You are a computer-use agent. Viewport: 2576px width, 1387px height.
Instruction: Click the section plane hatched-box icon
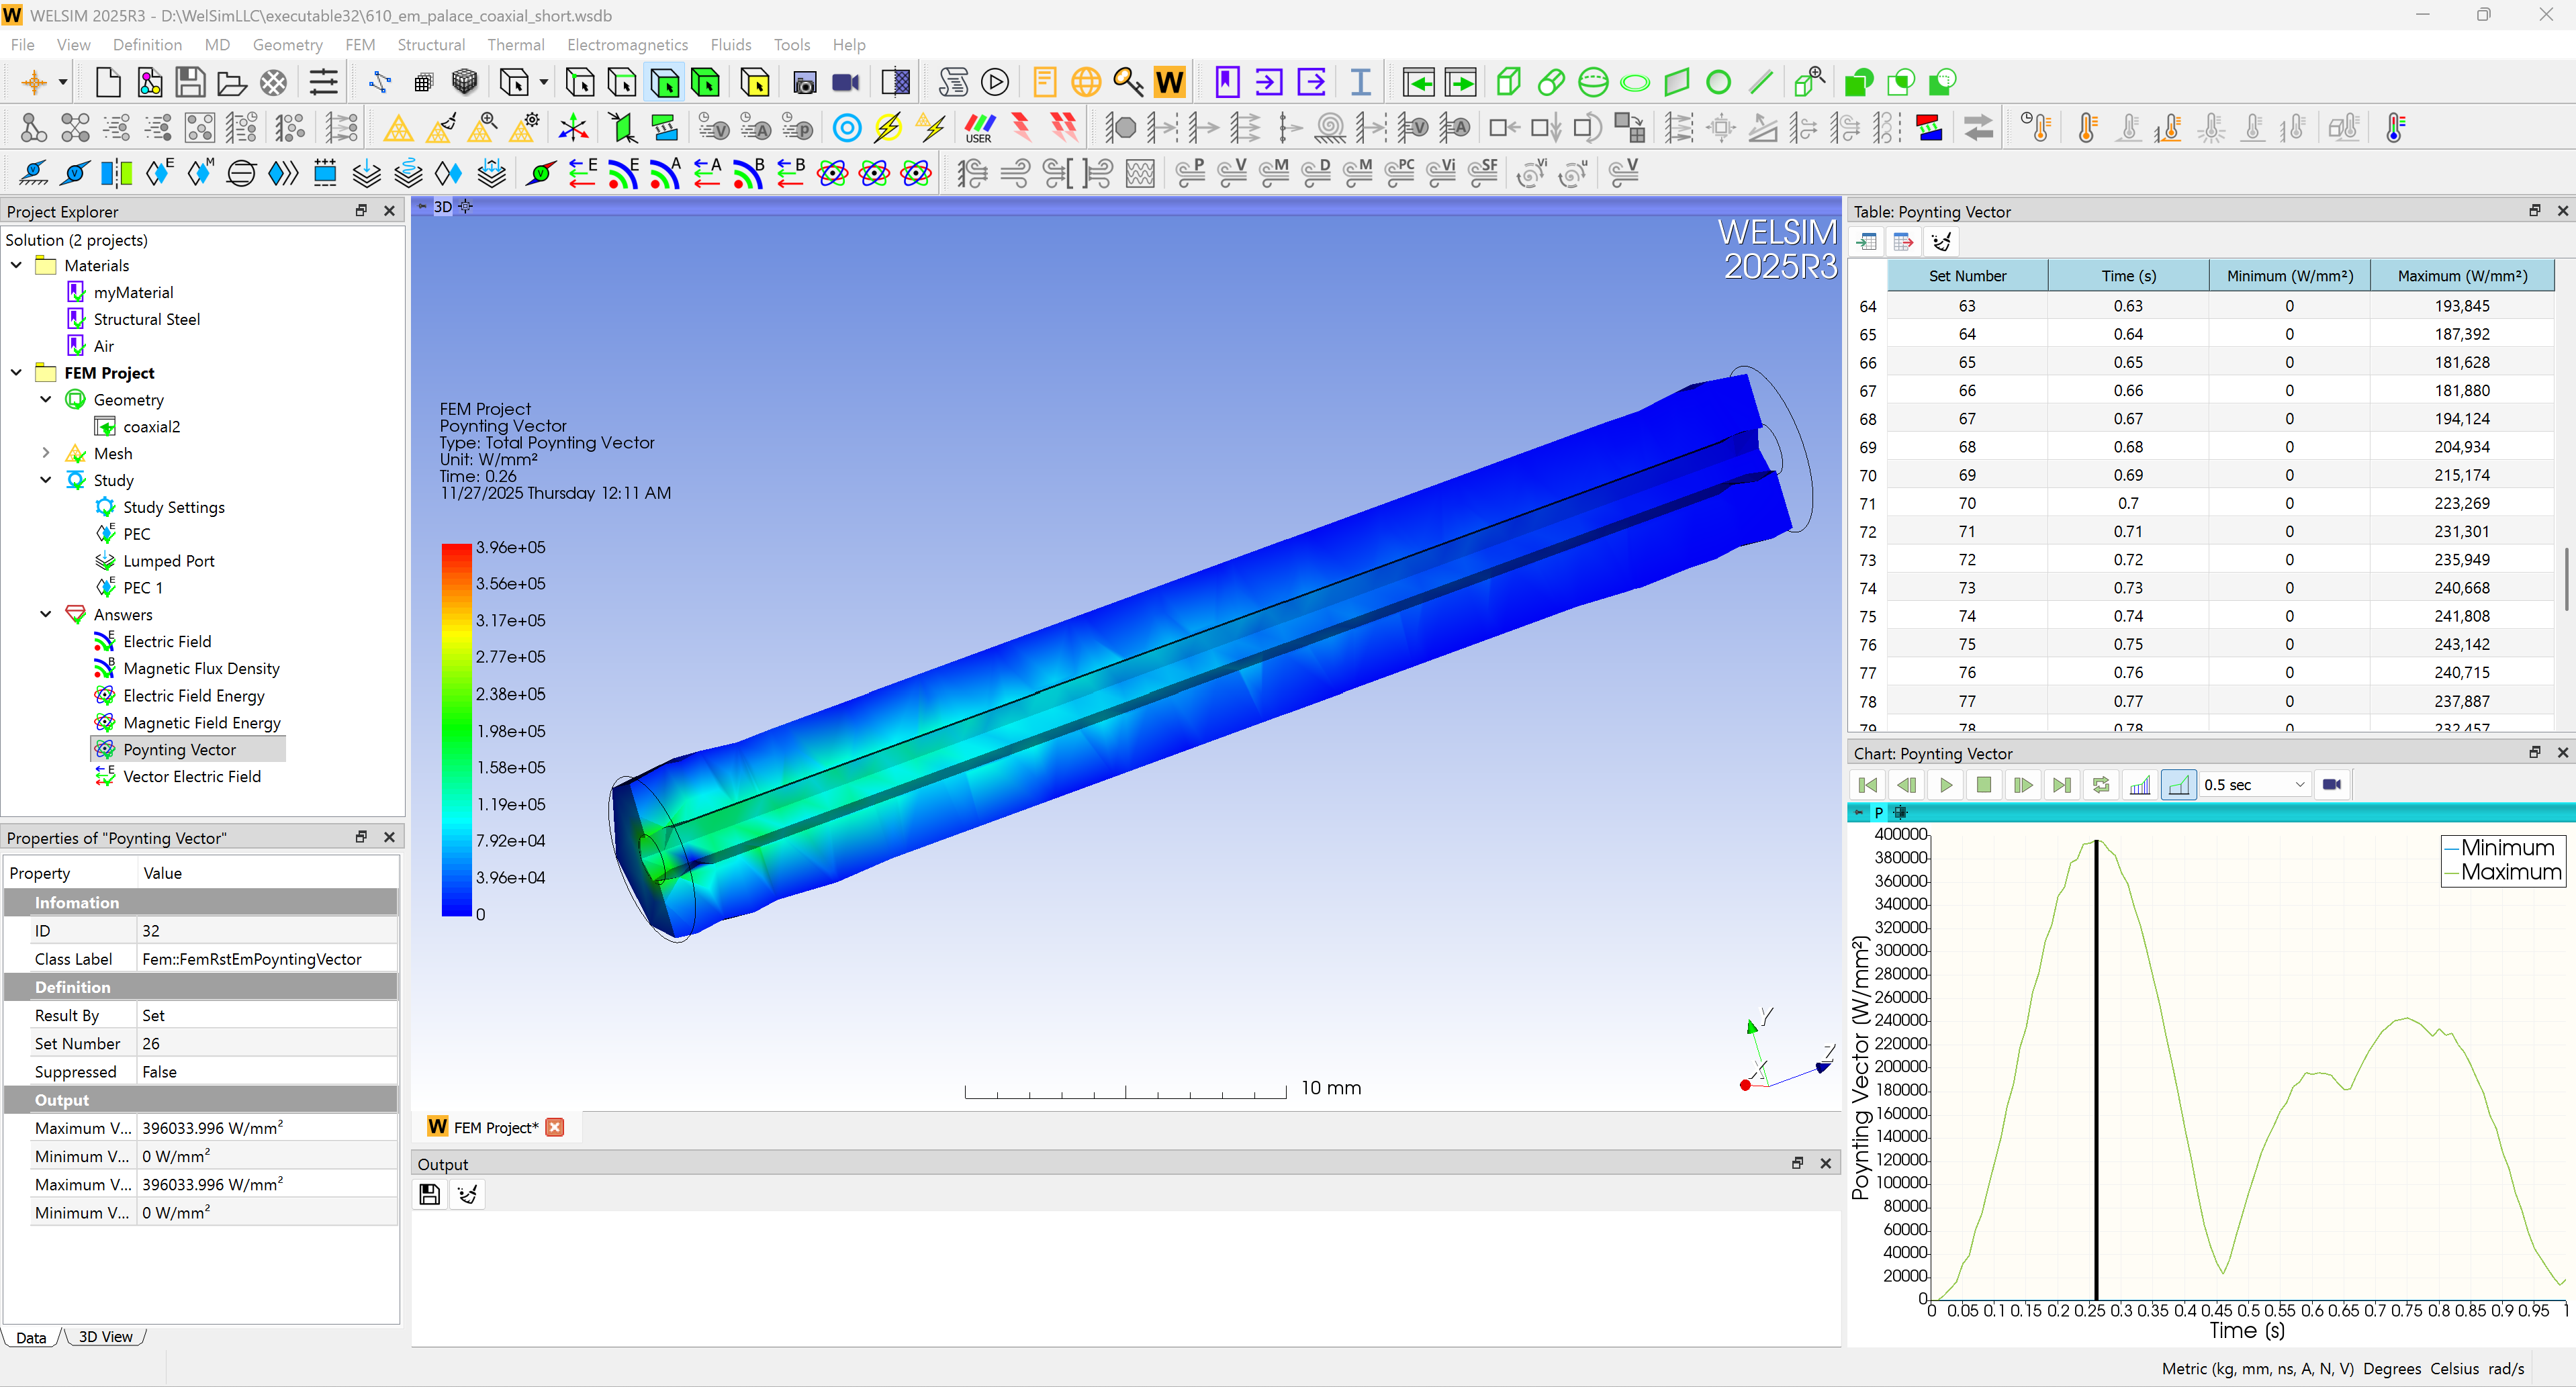point(895,82)
